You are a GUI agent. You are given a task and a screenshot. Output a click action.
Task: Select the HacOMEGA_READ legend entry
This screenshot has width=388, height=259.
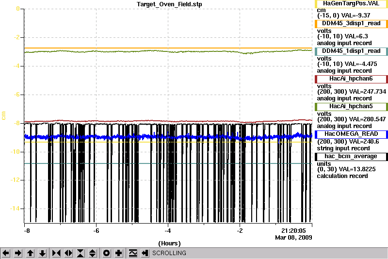click(x=351, y=134)
